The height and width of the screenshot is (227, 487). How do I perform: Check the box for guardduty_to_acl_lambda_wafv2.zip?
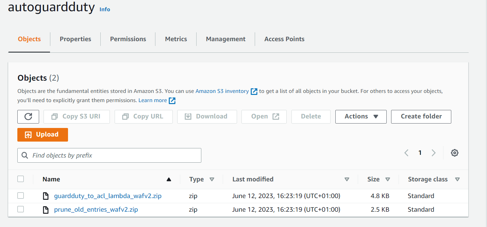pyautogui.click(x=21, y=195)
